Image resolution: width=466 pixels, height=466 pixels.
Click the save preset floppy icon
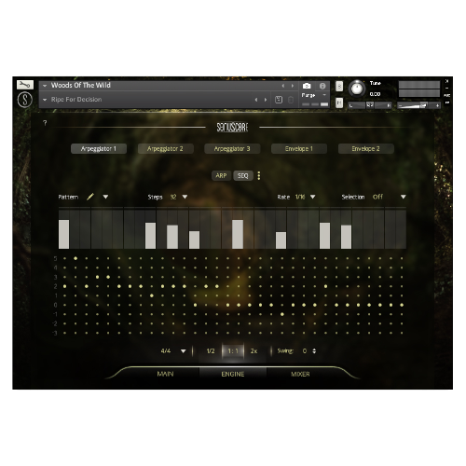[x=279, y=100]
